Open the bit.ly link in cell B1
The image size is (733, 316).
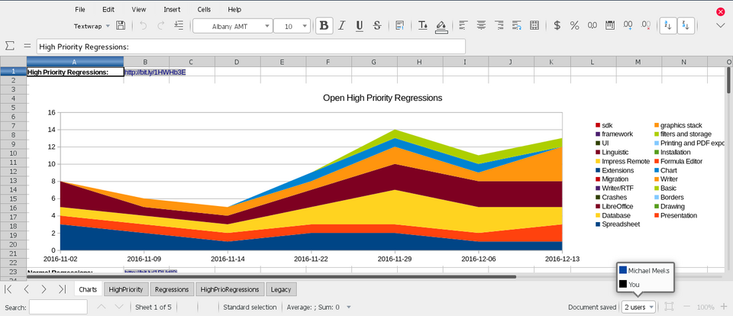[x=155, y=73]
